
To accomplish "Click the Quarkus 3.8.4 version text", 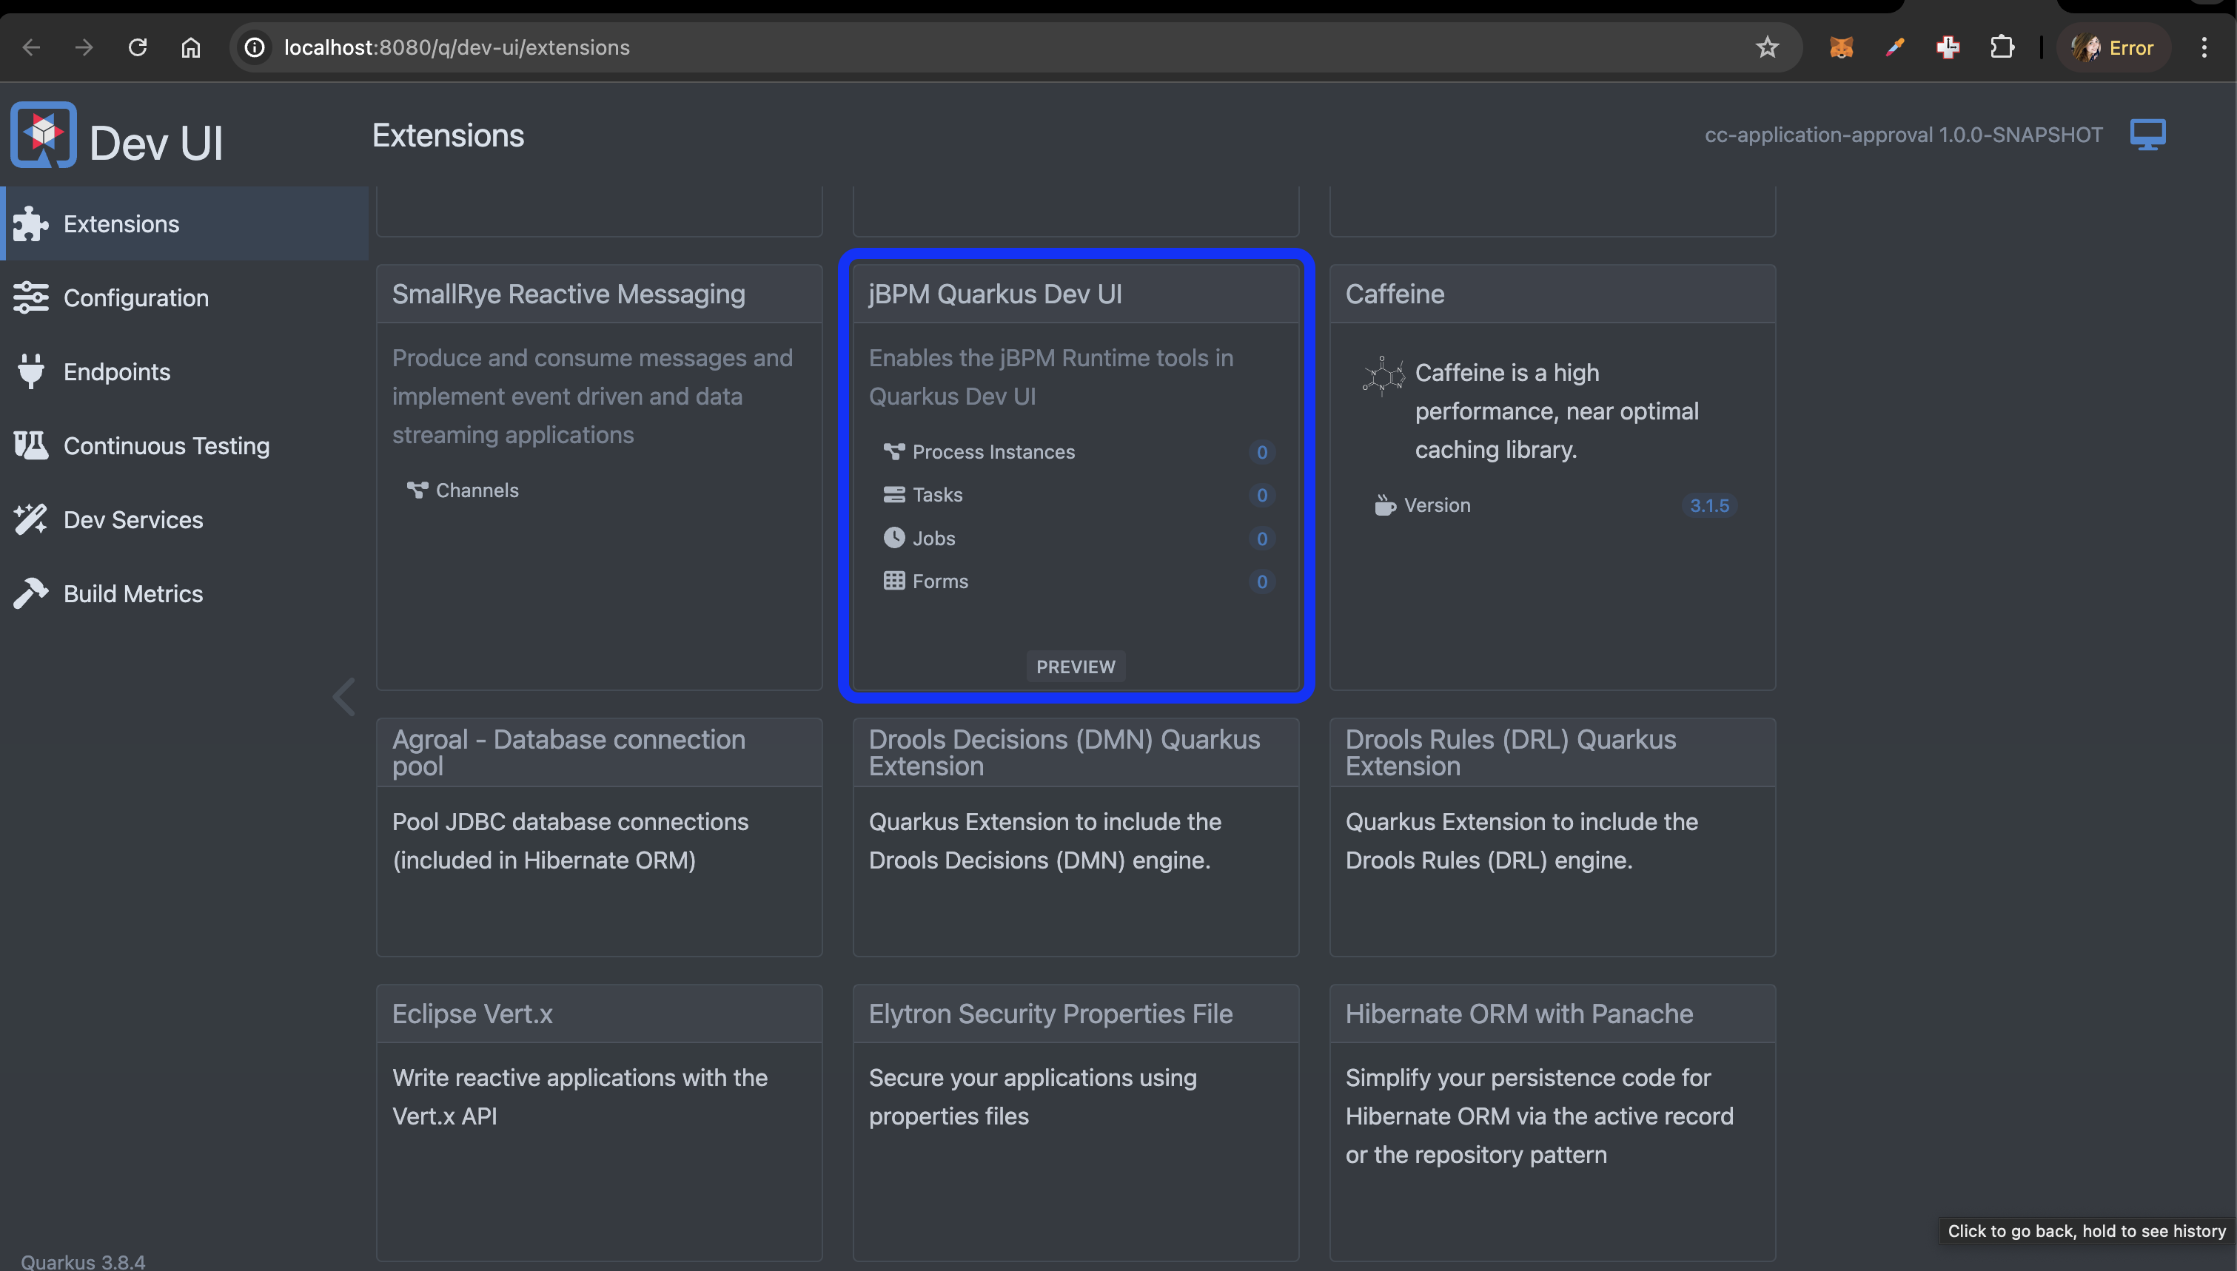I will click(x=83, y=1261).
